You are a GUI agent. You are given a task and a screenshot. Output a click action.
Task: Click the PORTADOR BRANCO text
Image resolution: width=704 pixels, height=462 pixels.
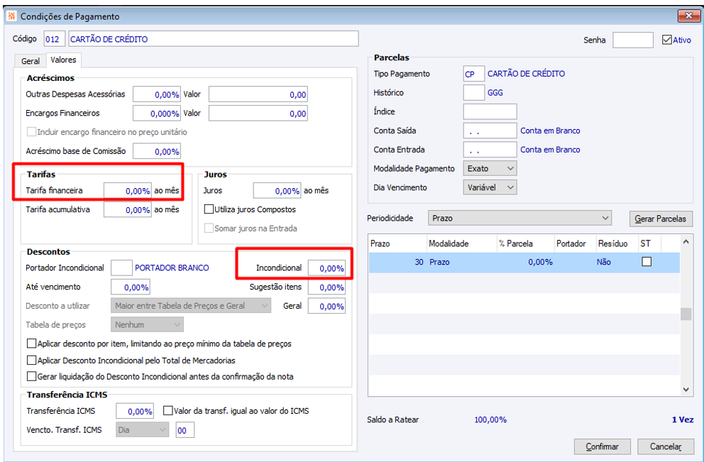point(172,268)
